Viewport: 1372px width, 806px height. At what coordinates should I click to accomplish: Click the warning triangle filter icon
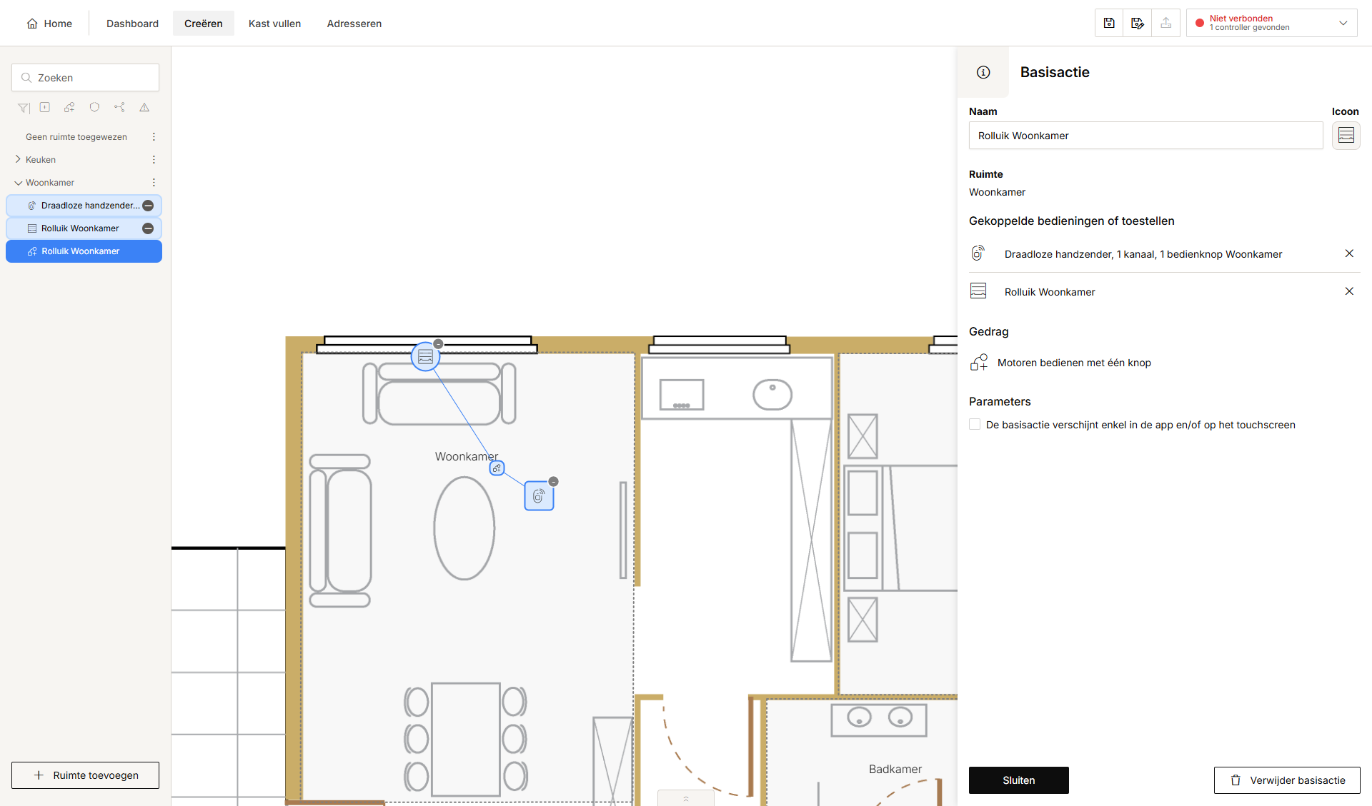(x=144, y=107)
